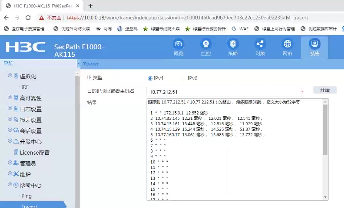The image size is (344, 208).
Task: Click the 管理员 tree label
Action: point(28,164)
